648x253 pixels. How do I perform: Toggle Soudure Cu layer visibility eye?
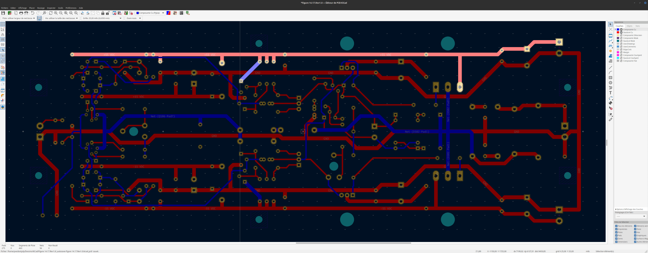click(x=621, y=32)
